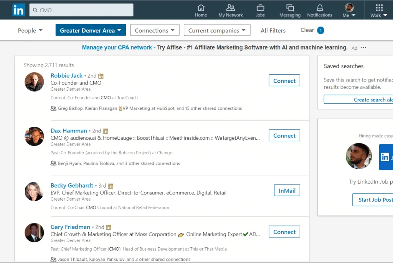This screenshot has width=393, height=263.
Task: View Gary Friedman's shared connections
Action: point(124,259)
